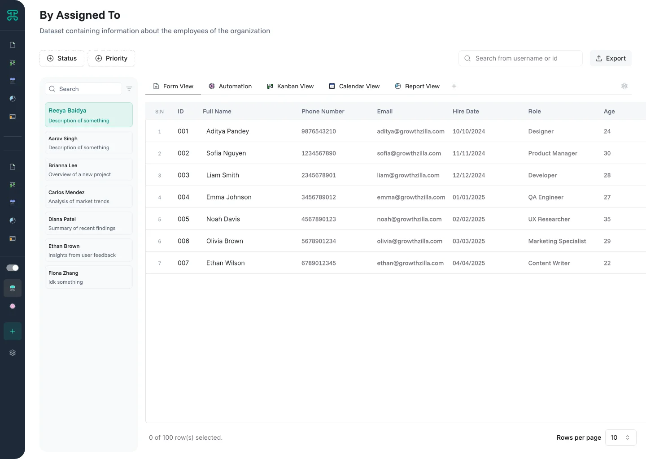Add a new view with the plus icon
Viewport: 646px width, 459px height.
click(x=454, y=86)
